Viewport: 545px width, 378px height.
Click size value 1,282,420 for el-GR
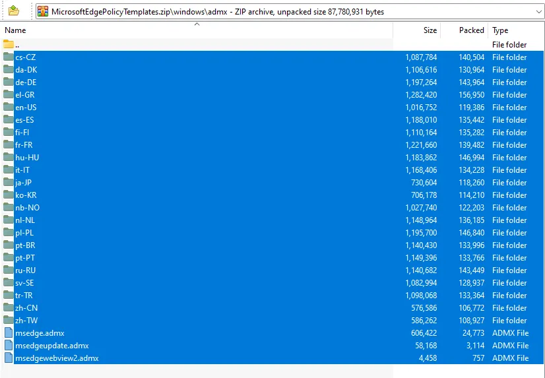tap(421, 95)
